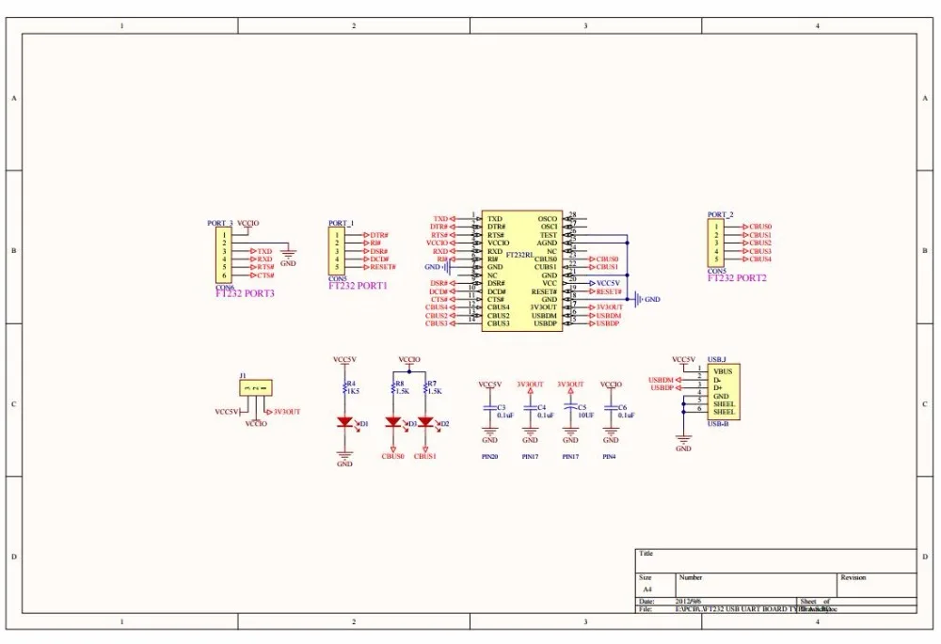
Task: Click the 'D+' pin on USB connector
Action: click(x=718, y=388)
